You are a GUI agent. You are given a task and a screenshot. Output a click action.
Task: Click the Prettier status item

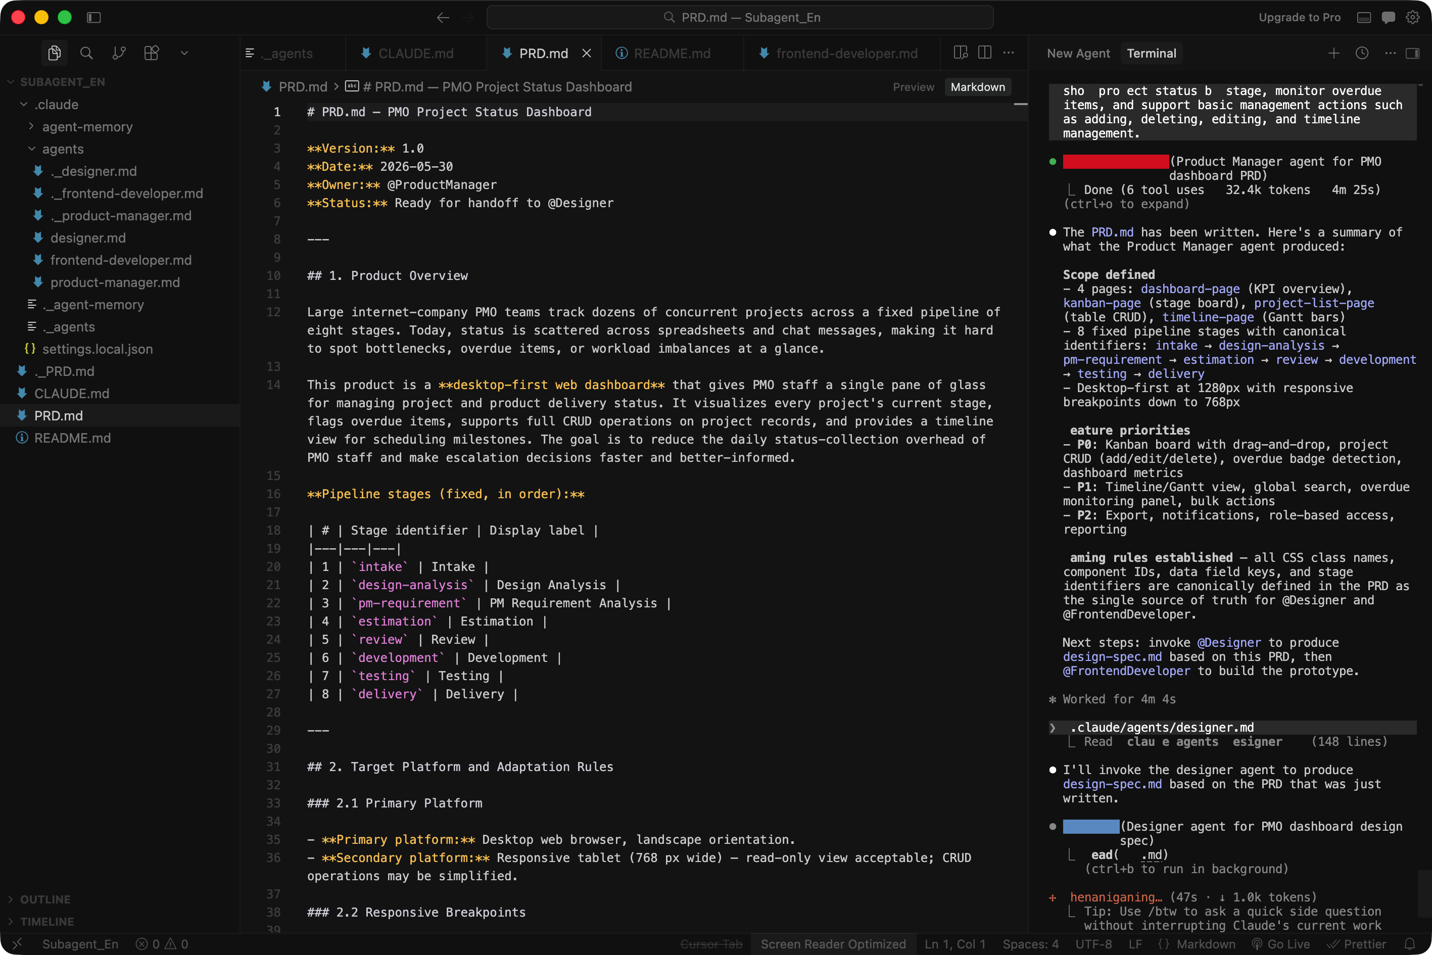tap(1356, 943)
